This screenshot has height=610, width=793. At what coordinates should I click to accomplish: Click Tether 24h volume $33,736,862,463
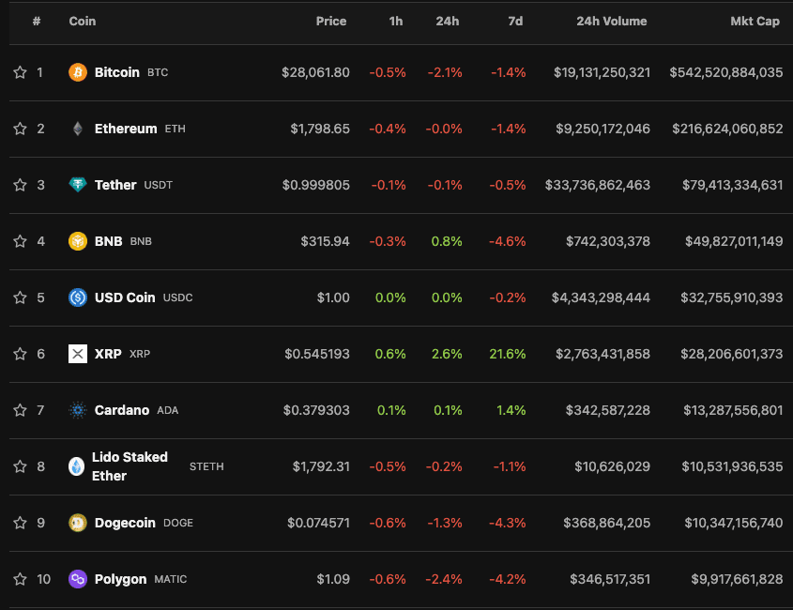pyautogui.click(x=598, y=185)
